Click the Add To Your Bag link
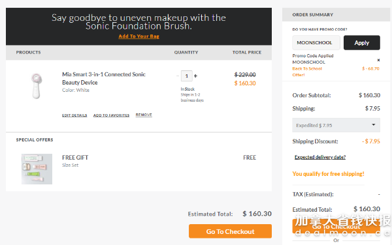The height and width of the screenshot is (245, 392). click(139, 36)
